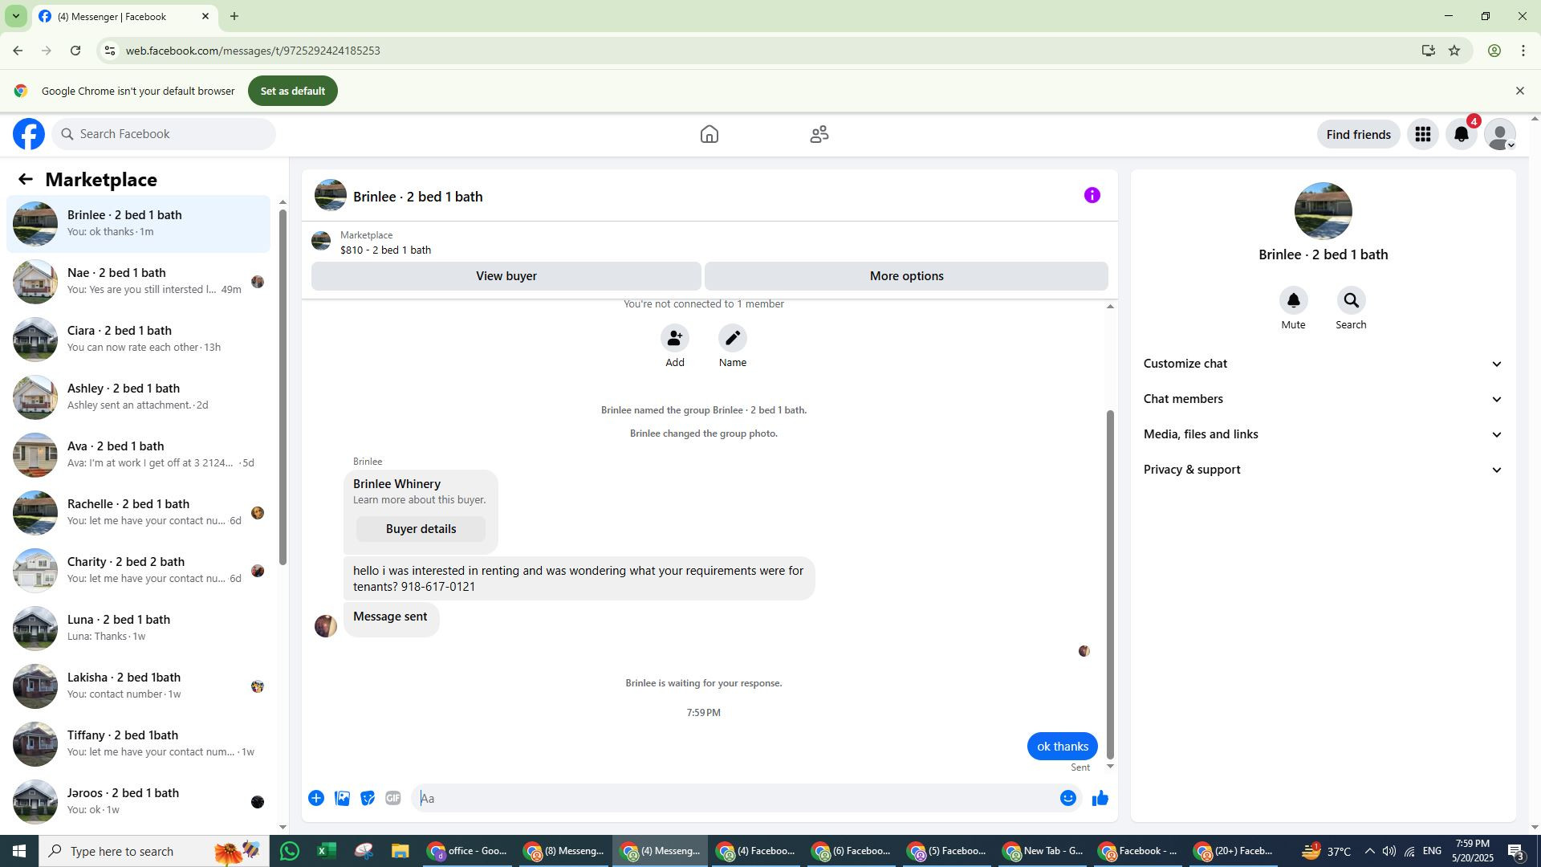Open more actions plus icon
Viewport: 1541px width, 867px height.
click(x=316, y=798)
